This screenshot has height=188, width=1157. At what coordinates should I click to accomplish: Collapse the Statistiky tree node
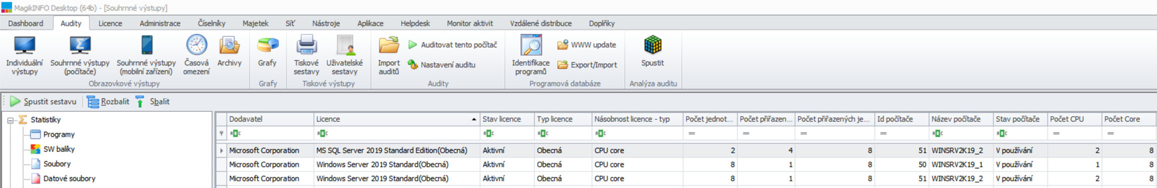[10, 120]
